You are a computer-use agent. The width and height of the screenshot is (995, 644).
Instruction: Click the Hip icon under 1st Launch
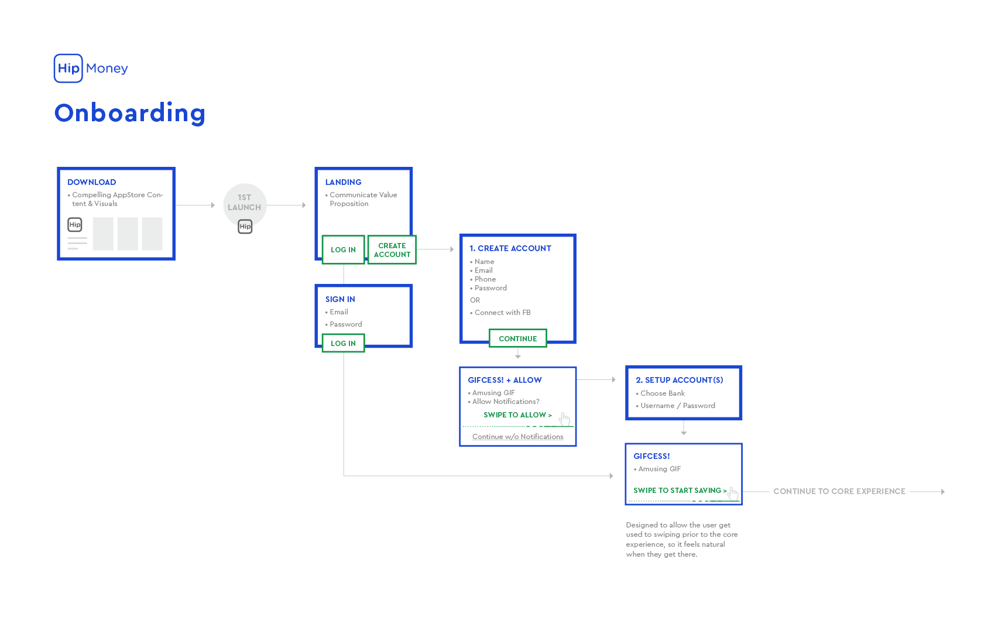[x=245, y=227]
